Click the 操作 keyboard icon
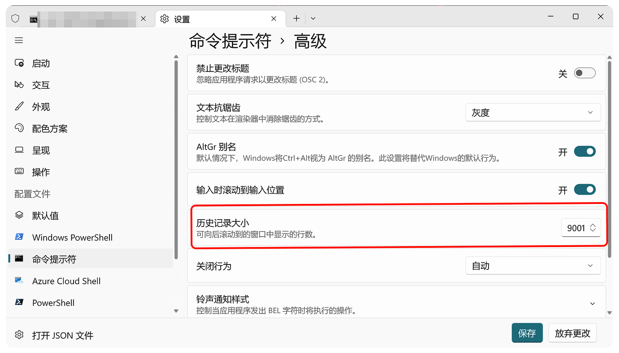 (x=19, y=172)
